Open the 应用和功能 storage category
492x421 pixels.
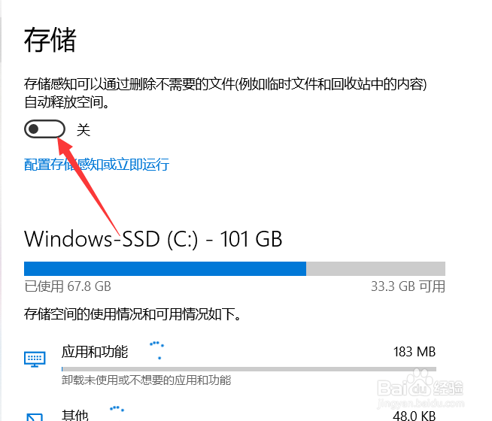95,352
